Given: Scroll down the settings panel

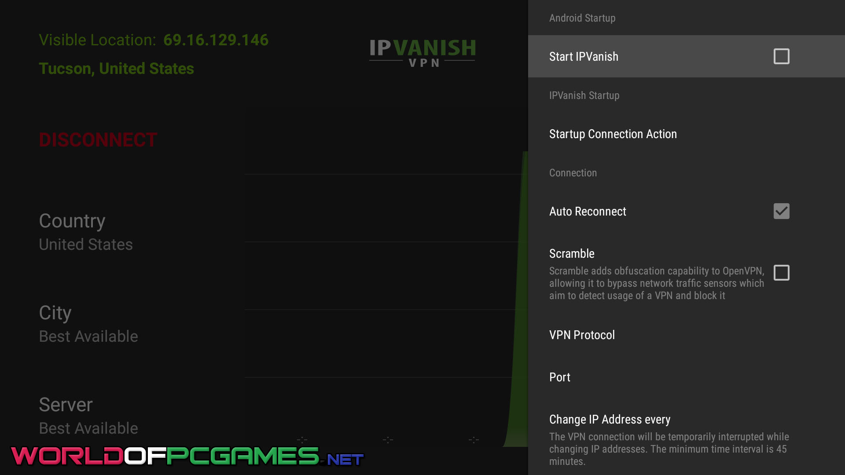Looking at the screenshot, I should click(687, 453).
